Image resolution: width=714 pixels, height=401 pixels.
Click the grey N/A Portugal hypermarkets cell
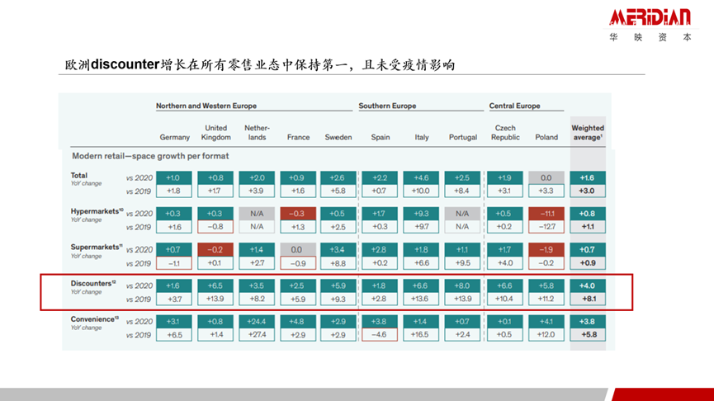463,213
